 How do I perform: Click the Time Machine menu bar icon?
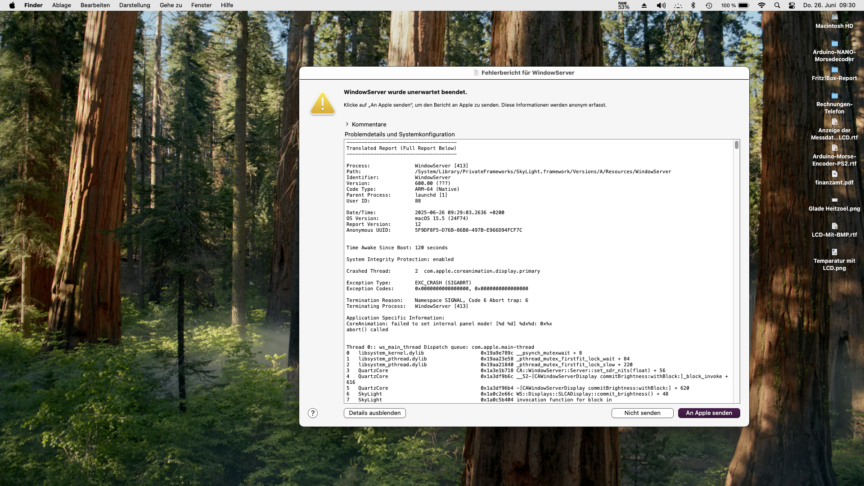coord(709,5)
